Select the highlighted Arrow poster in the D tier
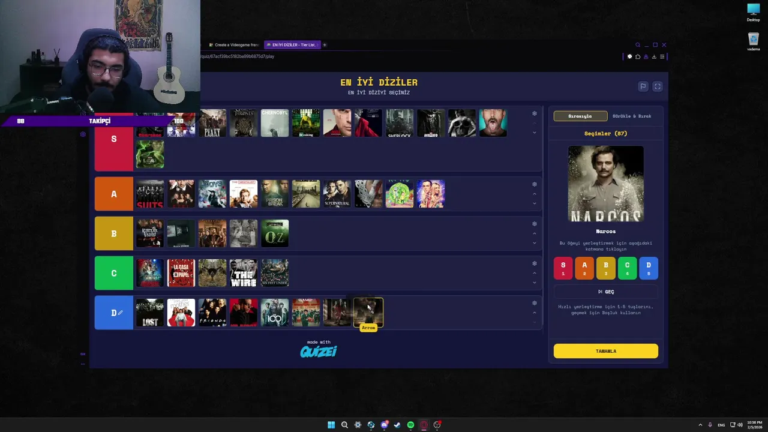768x432 pixels. click(368, 313)
